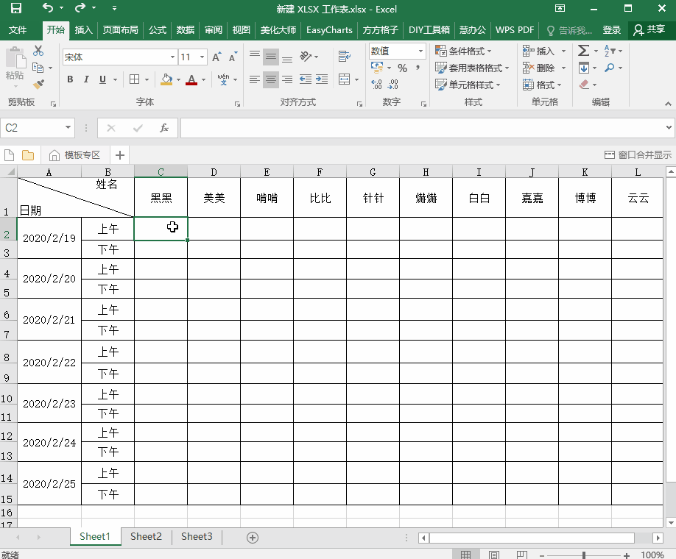Click the insert function fx icon
This screenshot has height=559, width=676.
(163, 128)
